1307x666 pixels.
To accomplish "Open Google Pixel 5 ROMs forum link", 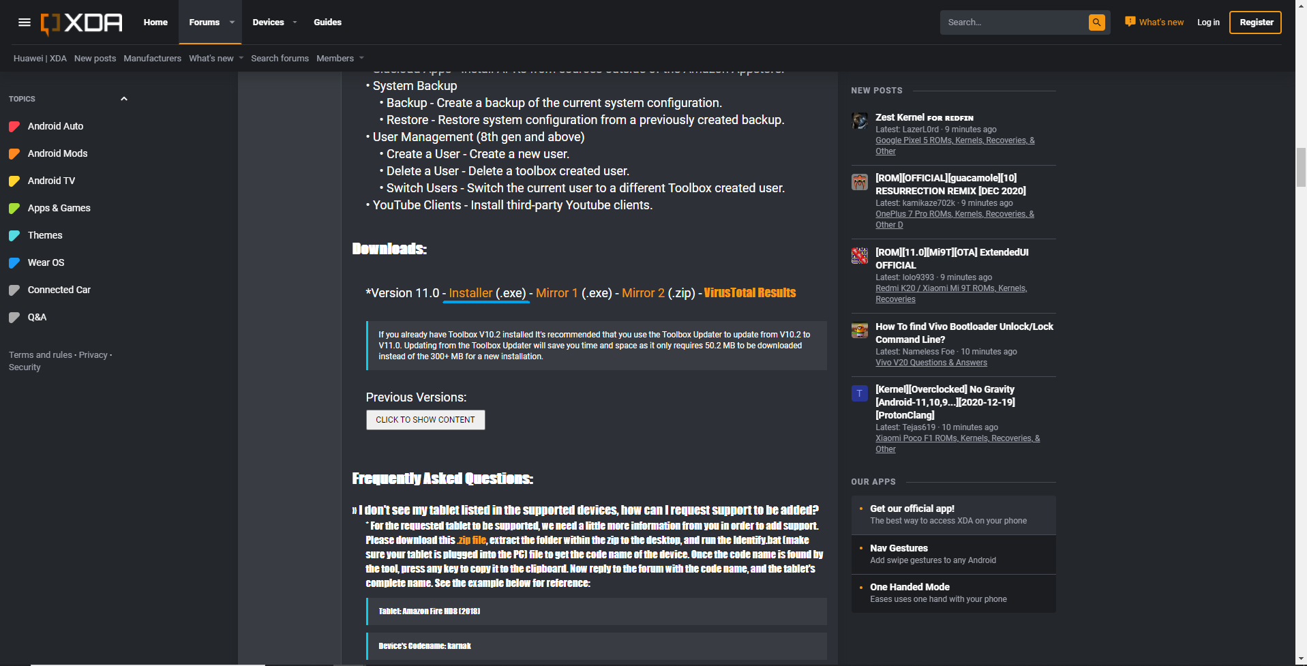I will pyautogui.click(x=955, y=146).
